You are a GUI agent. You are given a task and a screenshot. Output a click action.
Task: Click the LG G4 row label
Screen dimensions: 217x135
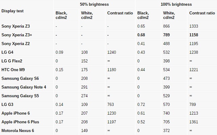[x=7, y=52]
